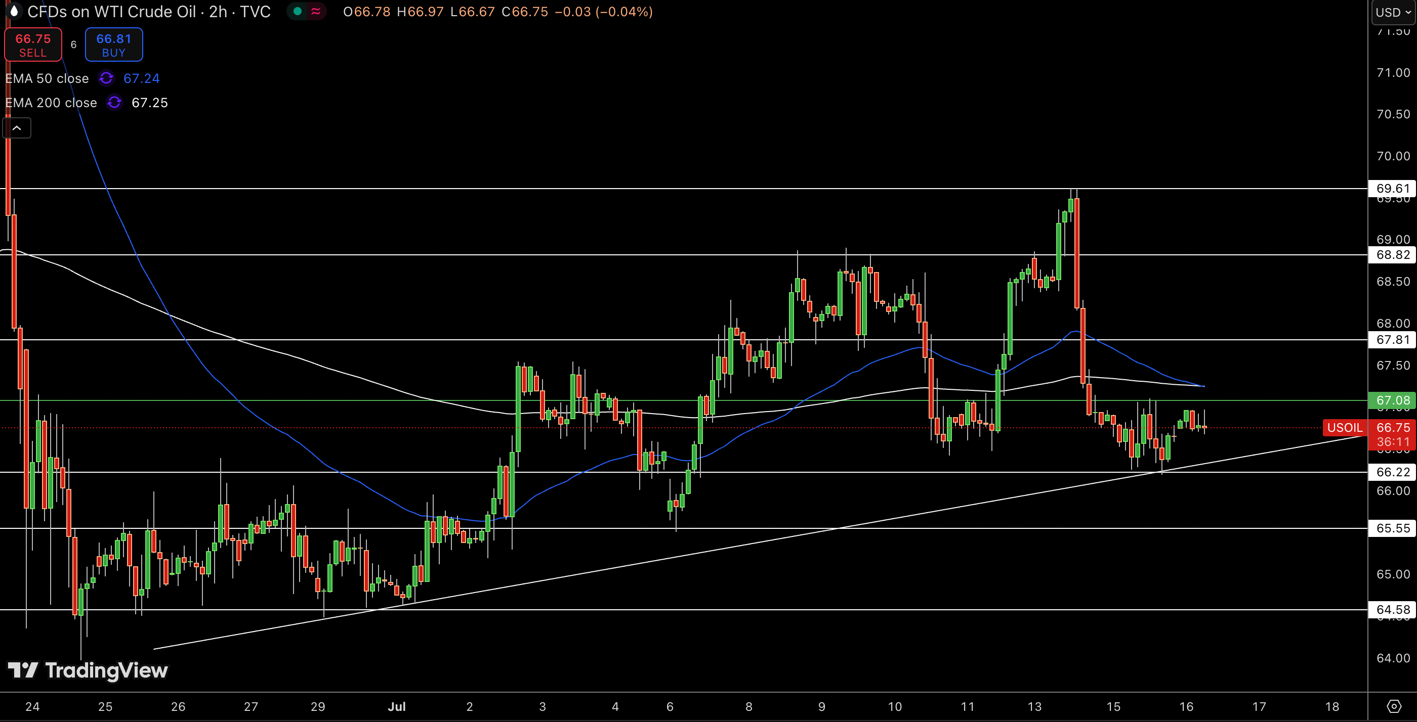The width and height of the screenshot is (1417, 722).
Task: Click the Jul label on time axis
Action: (397, 707)
